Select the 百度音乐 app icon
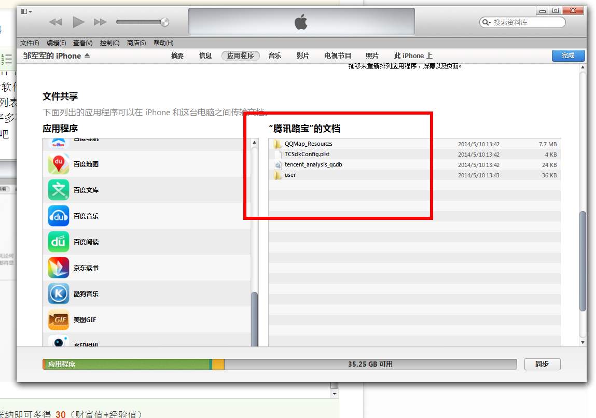 pyautogui.click(x=59, y=216)
